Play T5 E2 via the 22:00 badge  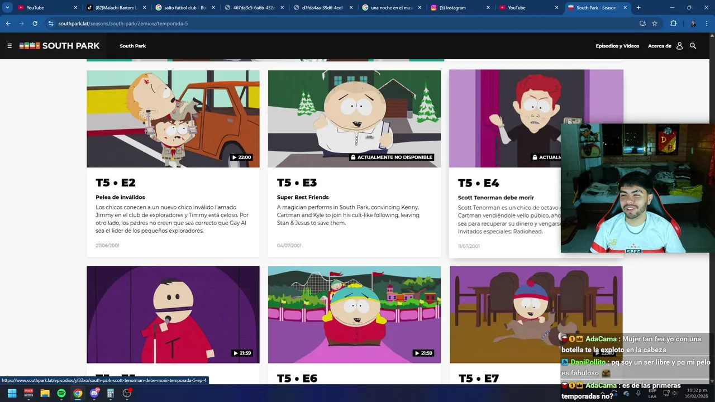pos(242,157)
